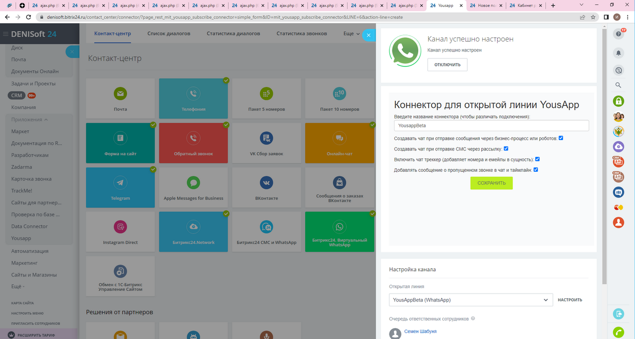Open the YousAppBeta (WhatsApp) open line dropdown
The image size is (635, 339).
click(x=471, y=300)
